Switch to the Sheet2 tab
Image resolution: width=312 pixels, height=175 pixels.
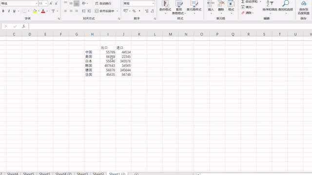pyautogui.click(x=98, y=174)
